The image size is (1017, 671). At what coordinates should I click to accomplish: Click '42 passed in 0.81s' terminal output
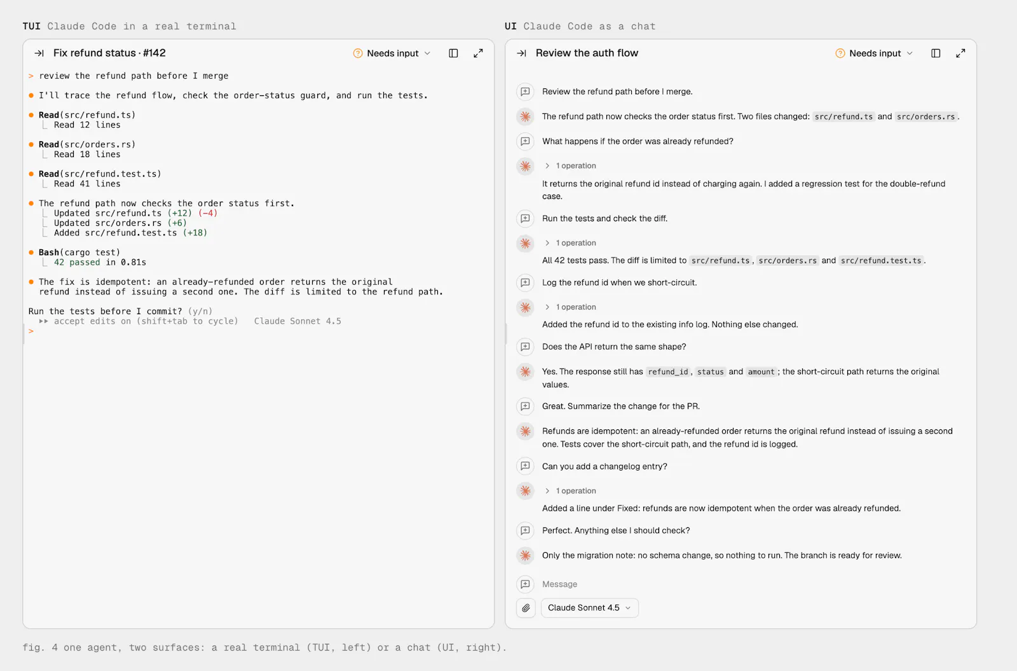tap(100, 263)
